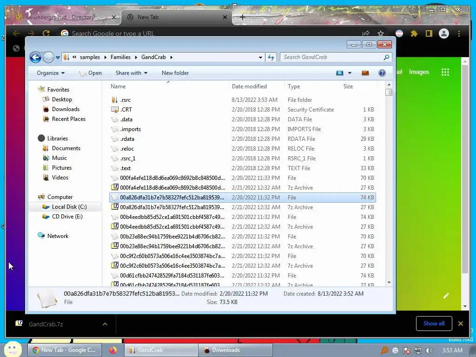Select 000fa4efe118... 7z Archive icon
The width and height of the screenshot is (476, 357).
click(114, 187)
